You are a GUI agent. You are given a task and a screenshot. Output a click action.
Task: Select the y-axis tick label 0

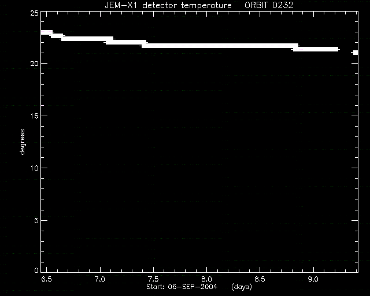tap(36, 270)
